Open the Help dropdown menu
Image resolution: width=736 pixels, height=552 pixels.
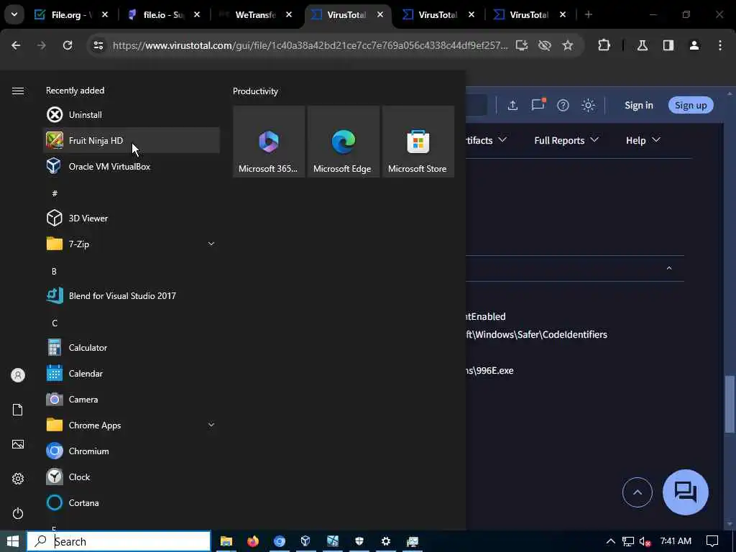(643, 140)
